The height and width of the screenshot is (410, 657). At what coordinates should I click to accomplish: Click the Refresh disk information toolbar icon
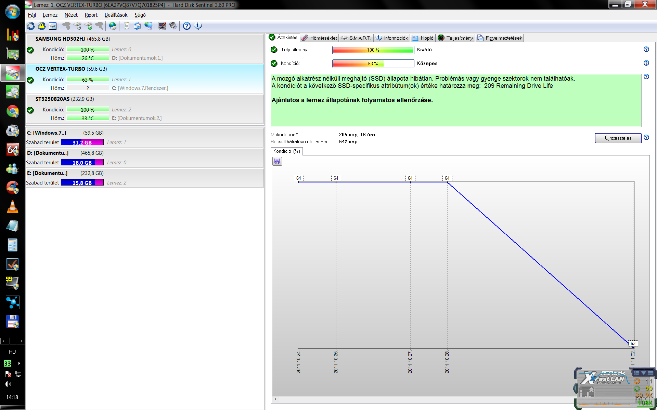pos(31,26)
